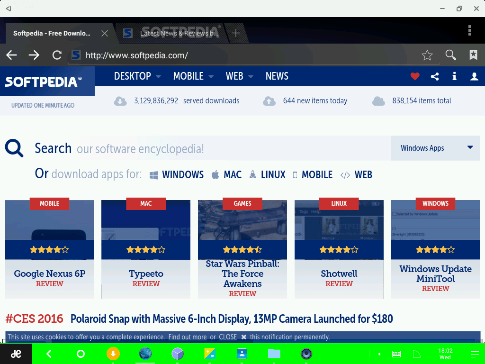Open the browser search icon in the toolbar

point(450,55)
